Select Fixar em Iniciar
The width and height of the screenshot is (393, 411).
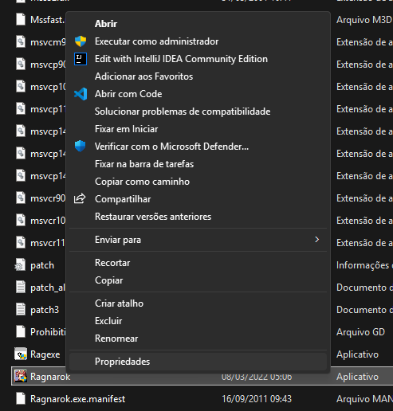126,129
